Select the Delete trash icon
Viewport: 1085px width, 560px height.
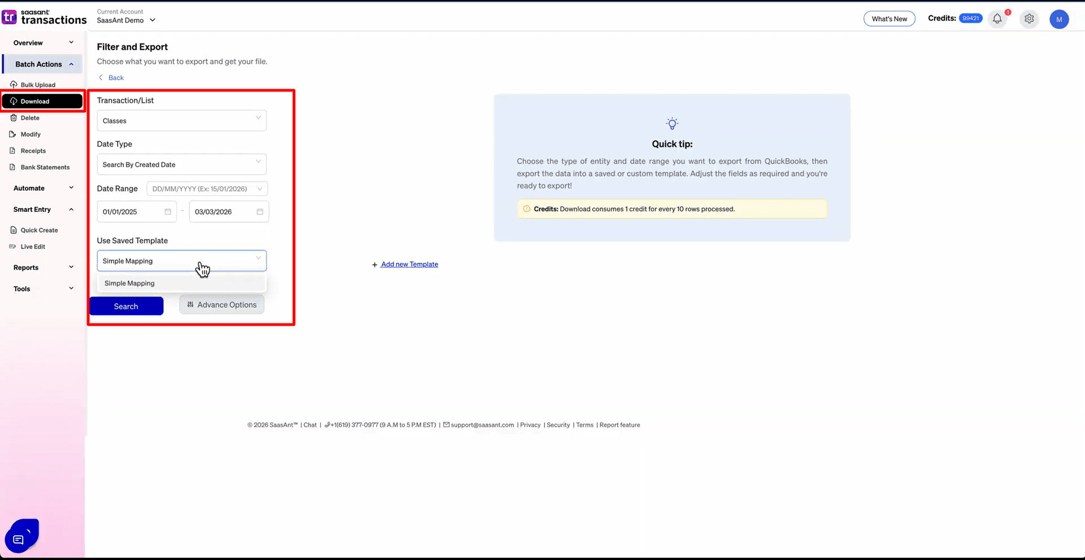(13, 117)
